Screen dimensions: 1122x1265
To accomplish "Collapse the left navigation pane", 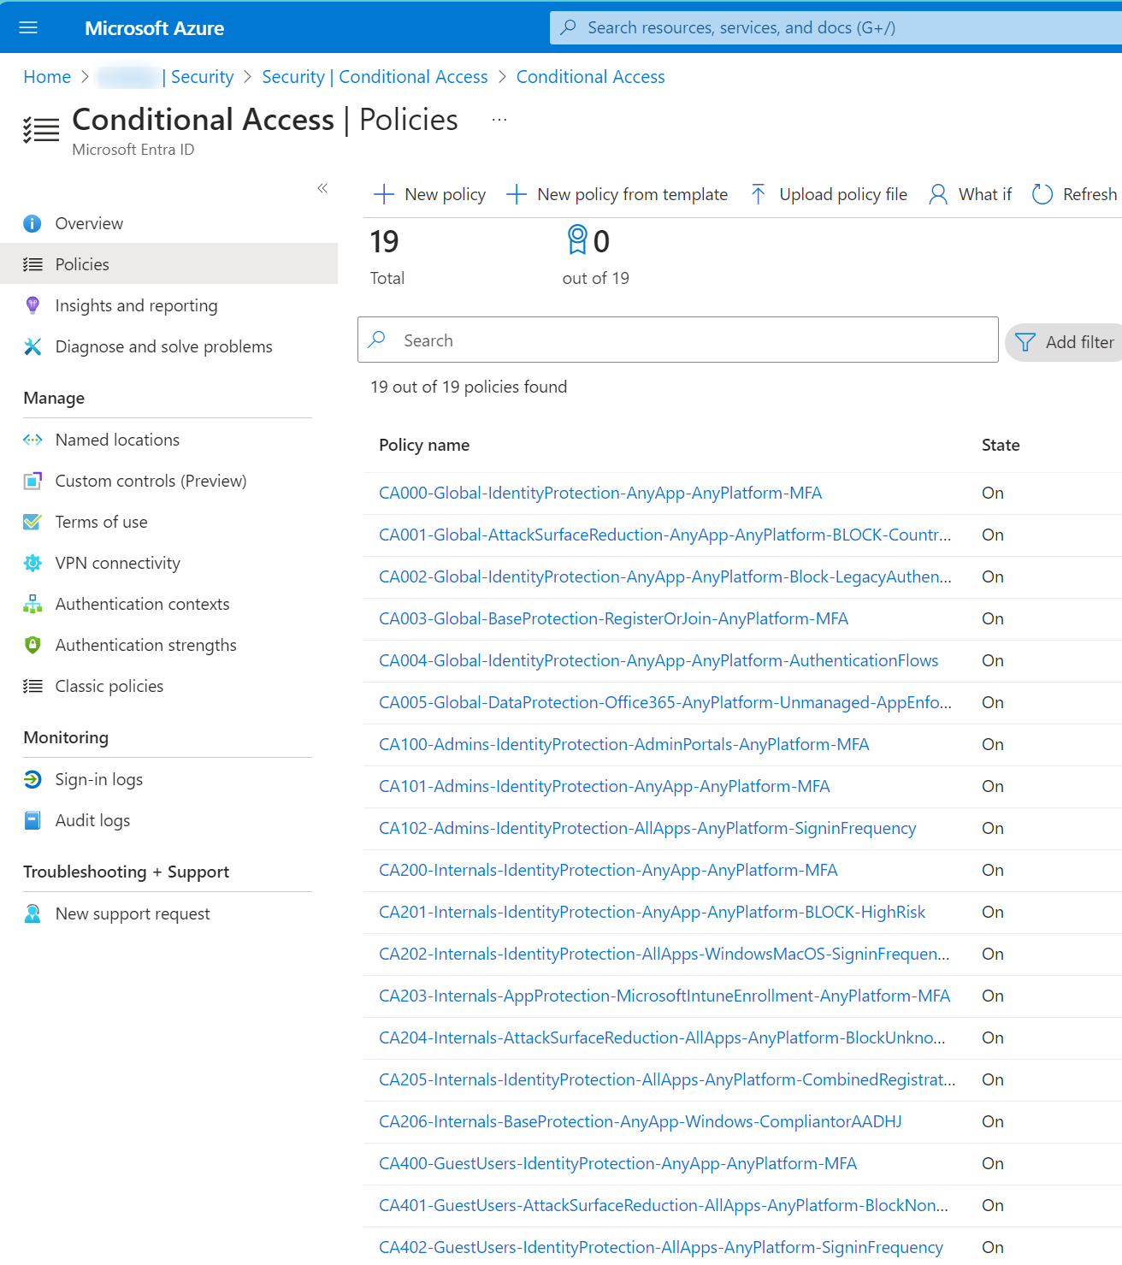I will pos(322,188).
